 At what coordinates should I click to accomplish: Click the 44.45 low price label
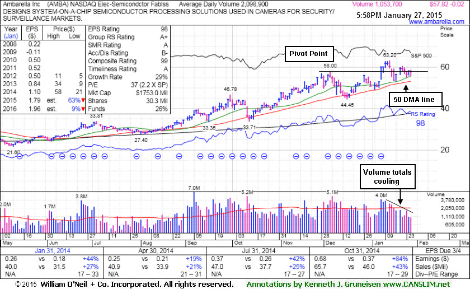pyautogui.click(x=347, y=105)
